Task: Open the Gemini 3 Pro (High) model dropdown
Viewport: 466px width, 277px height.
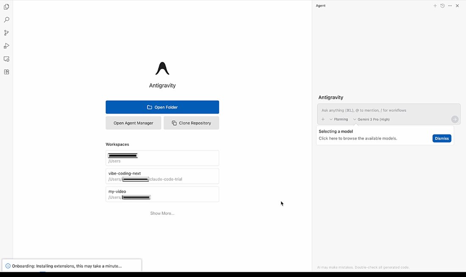Action: (x=371, y=119)
